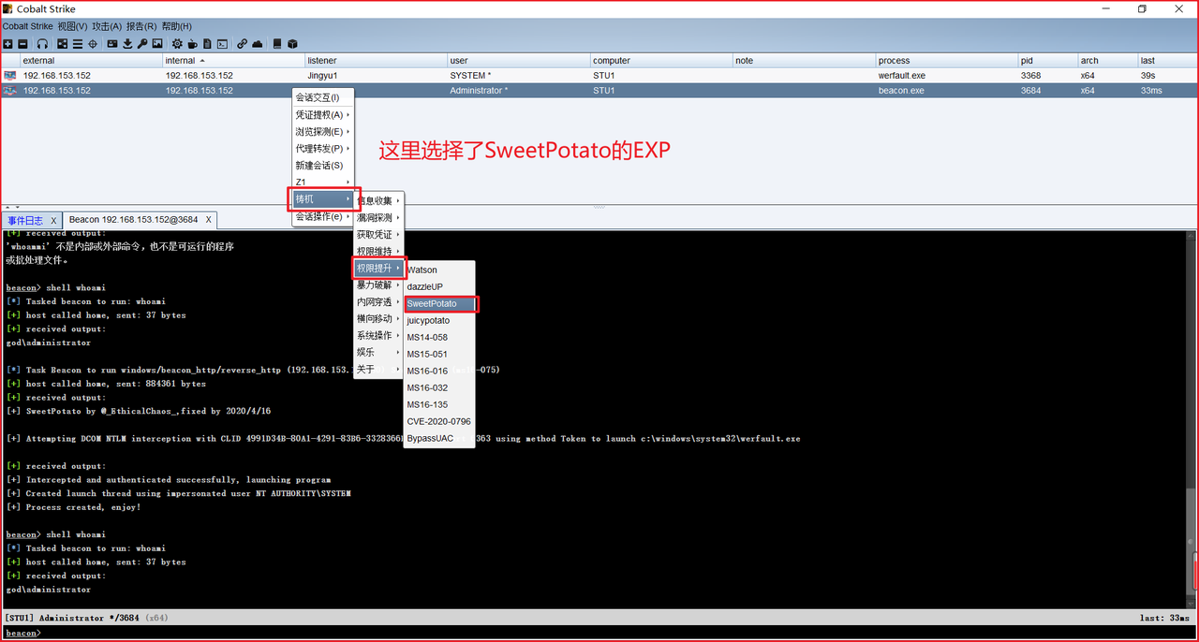Select the CVE-2020-0796 exploit
1199x642 pixels.
[439, 421]
